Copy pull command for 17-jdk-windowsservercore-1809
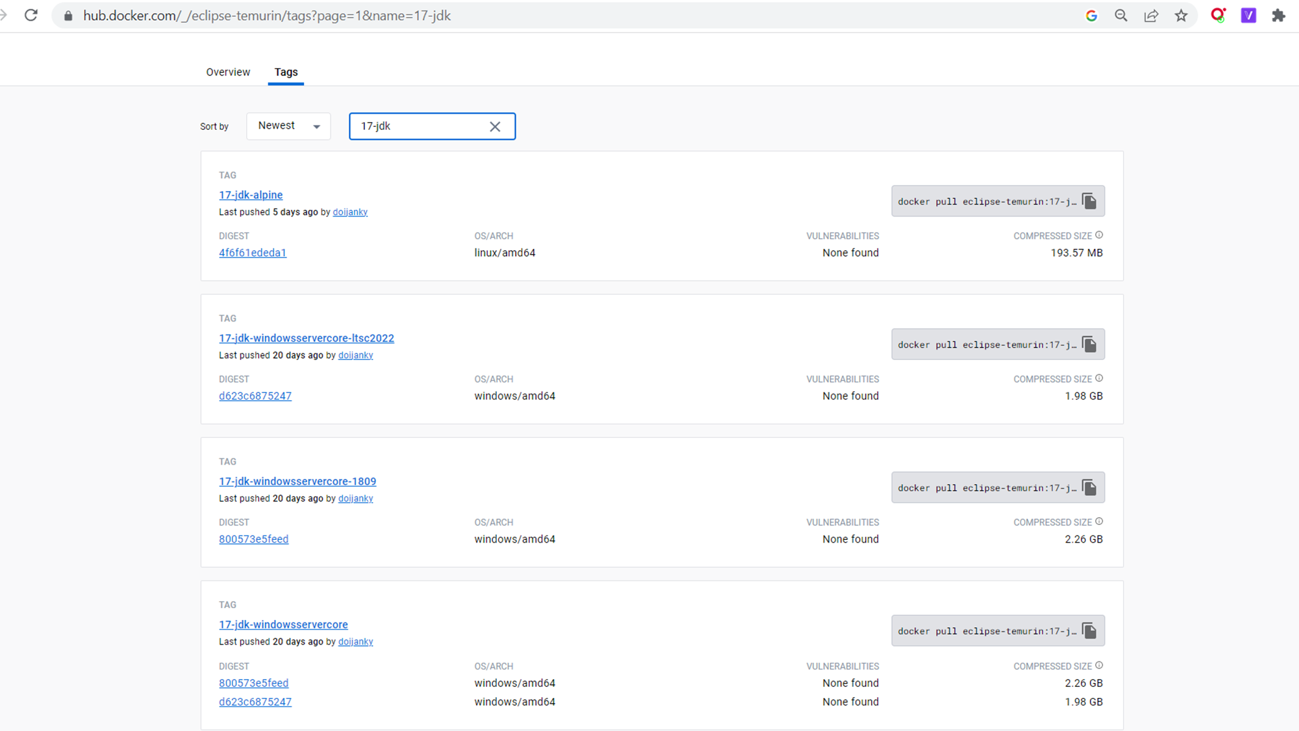1299x731 pixels. (1089, 488)
